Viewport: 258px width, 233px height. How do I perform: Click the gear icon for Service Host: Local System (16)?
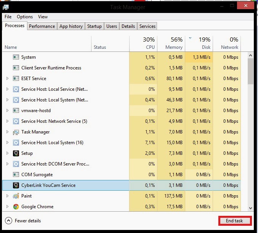point(16,143)
